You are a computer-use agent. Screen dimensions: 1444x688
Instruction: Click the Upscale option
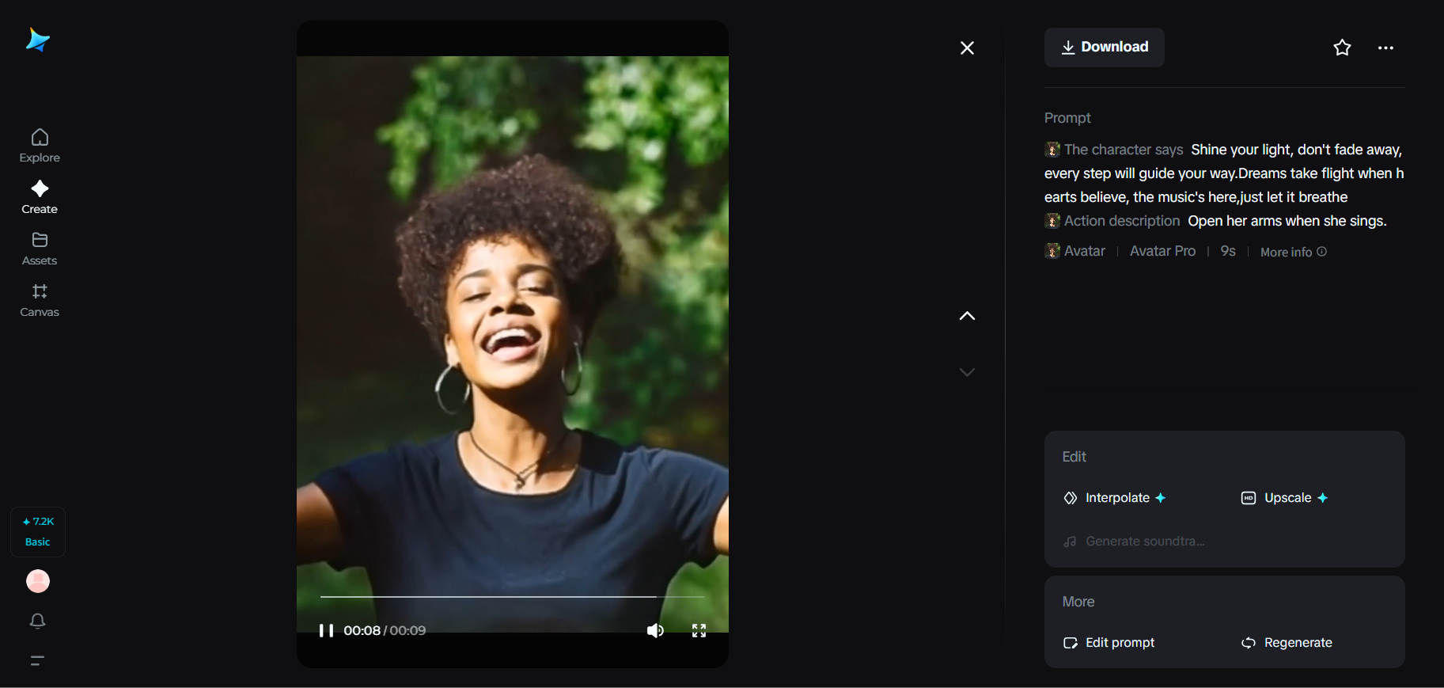(x=1287, y=498)
